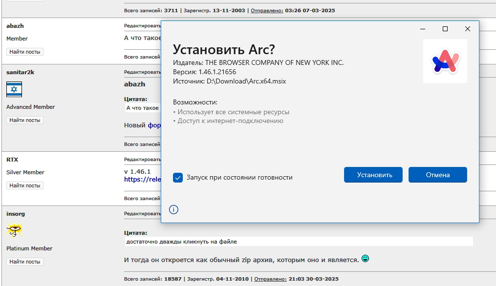The height and width of the screenshot is (286, 496).
Task: Click the smiley emoticon in insorg's post
Action: [365, 259]
